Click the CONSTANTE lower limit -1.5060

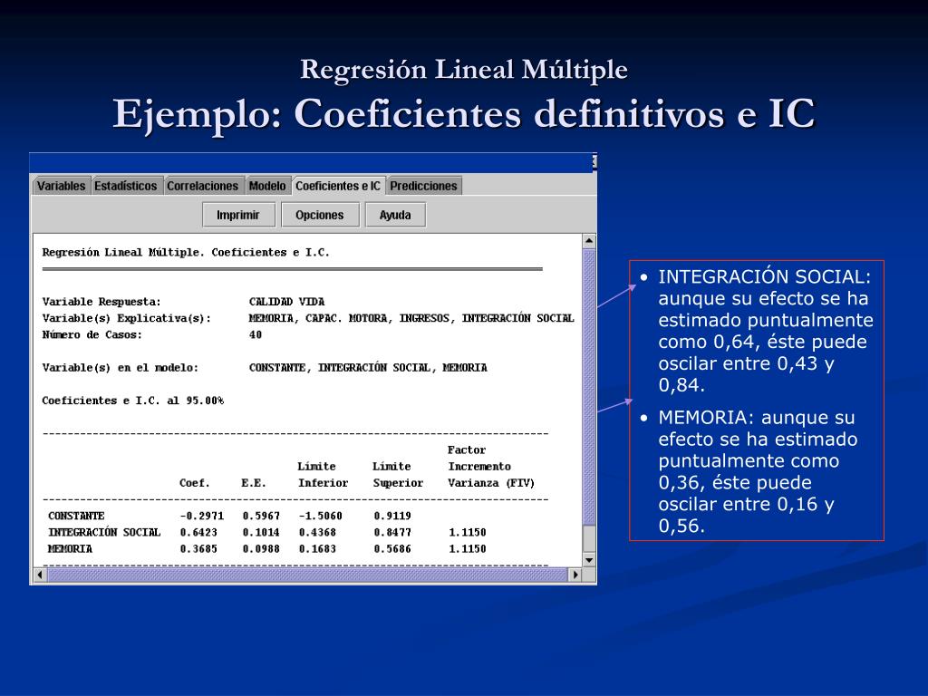[320, 516]
